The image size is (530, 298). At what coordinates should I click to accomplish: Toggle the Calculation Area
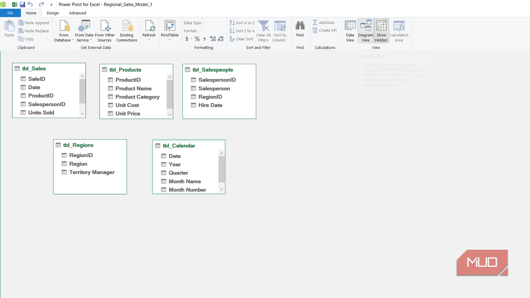(399, 31)
